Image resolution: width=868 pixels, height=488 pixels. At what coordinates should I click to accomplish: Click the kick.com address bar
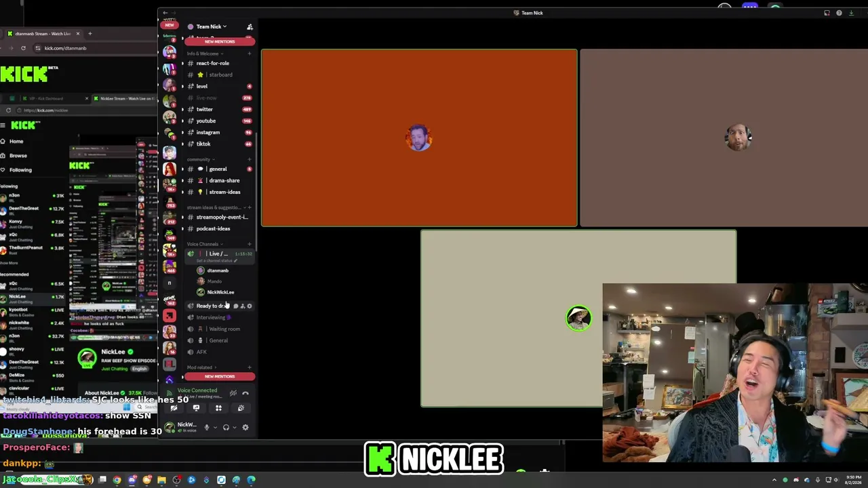click(95, 48)
